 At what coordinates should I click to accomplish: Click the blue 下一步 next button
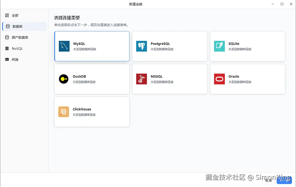(284, 180)
